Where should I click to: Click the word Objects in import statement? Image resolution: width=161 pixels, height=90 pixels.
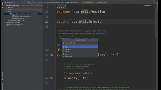click(95, 22)
